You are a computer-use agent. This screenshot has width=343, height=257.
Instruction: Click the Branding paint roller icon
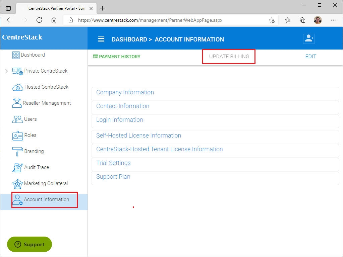pos(17,152)
